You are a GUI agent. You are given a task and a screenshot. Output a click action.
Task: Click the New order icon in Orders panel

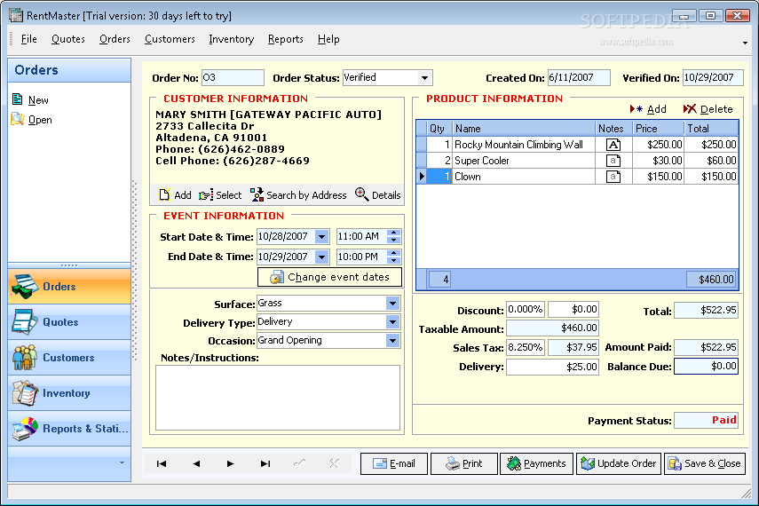[18, 99]
